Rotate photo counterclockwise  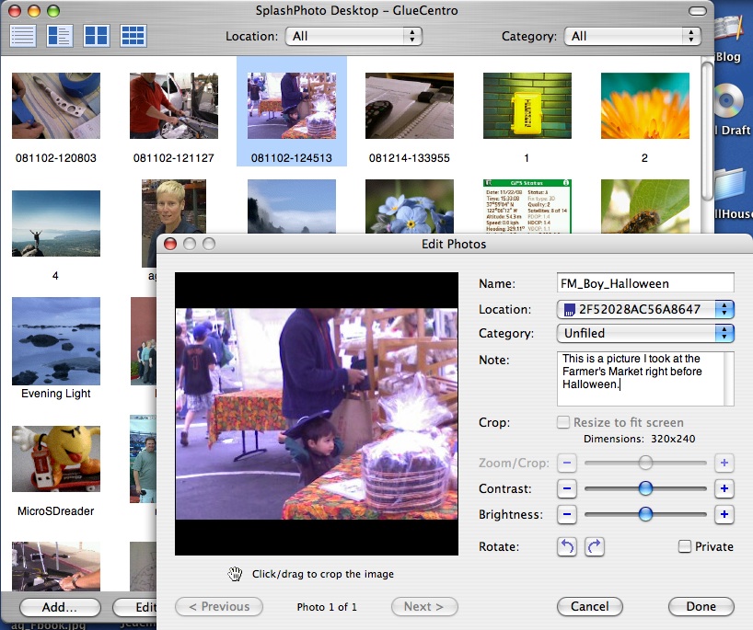point(567,547)
